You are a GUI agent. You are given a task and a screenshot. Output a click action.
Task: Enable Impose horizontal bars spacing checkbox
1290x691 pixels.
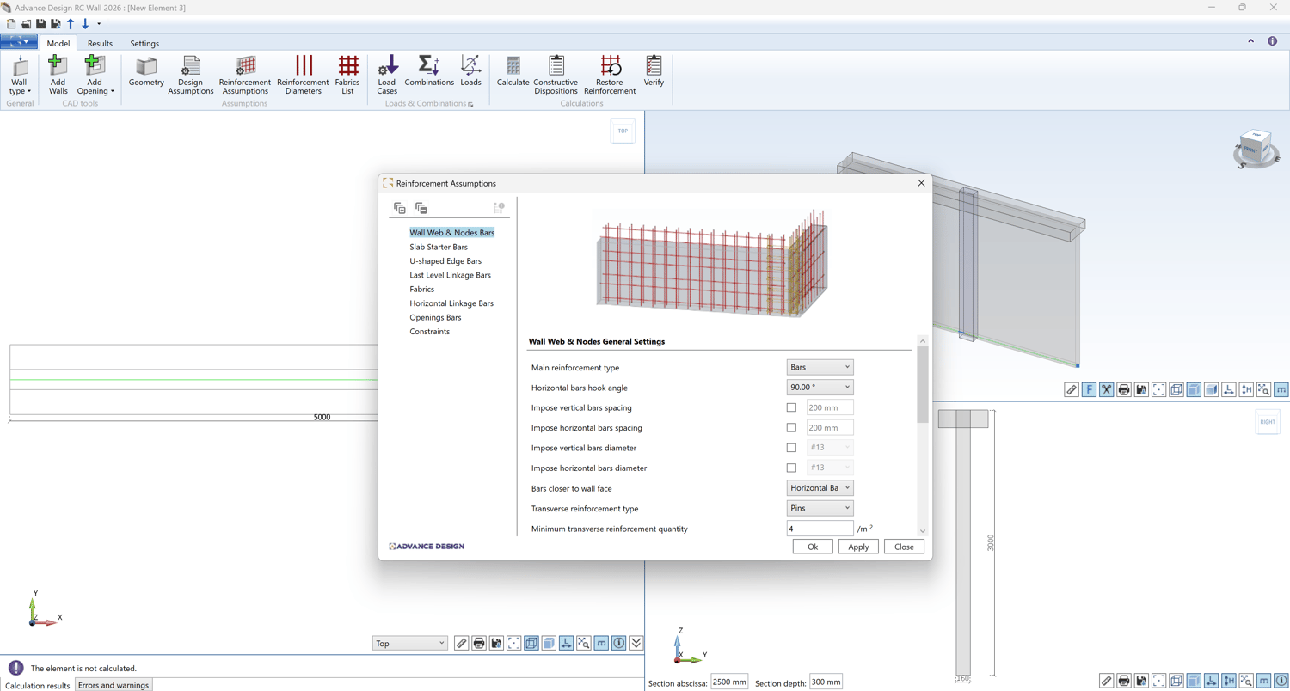click(791, 428)
